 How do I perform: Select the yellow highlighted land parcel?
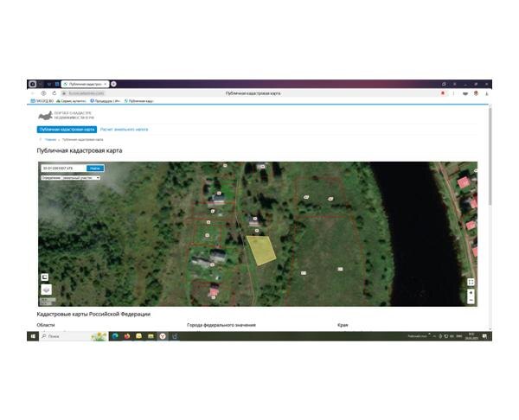tap(261, 250)
